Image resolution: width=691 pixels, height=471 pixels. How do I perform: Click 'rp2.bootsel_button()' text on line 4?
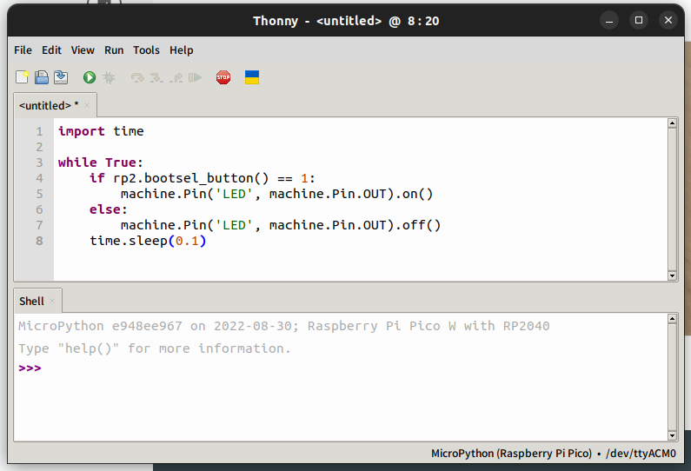[191, 178]
